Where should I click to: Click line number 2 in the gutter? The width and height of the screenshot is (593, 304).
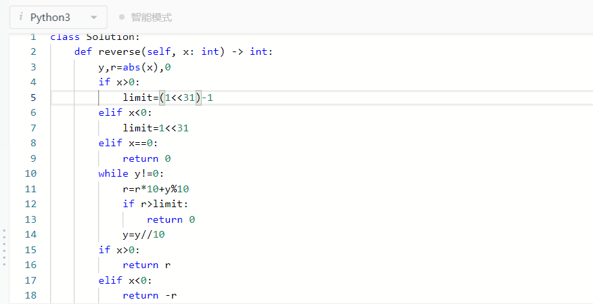pos(33,51)
